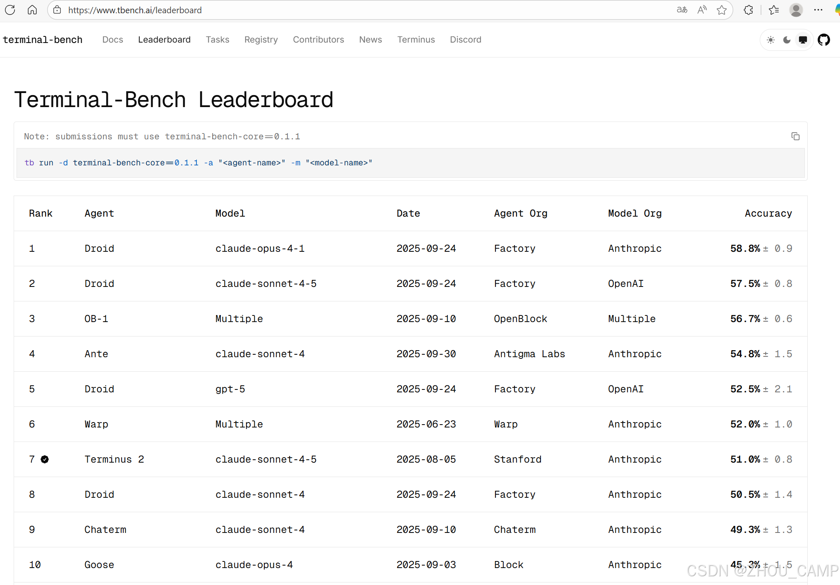Open the Discord link
Image resolution: width=840 pixels, height=585 pixels.
465,40
